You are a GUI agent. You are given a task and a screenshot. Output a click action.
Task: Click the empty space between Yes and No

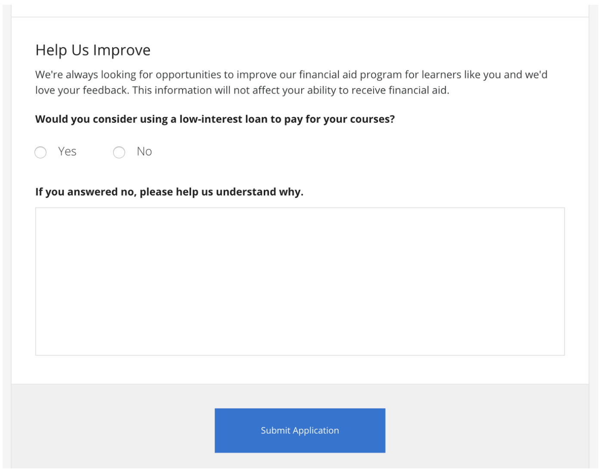click(95, 152)
